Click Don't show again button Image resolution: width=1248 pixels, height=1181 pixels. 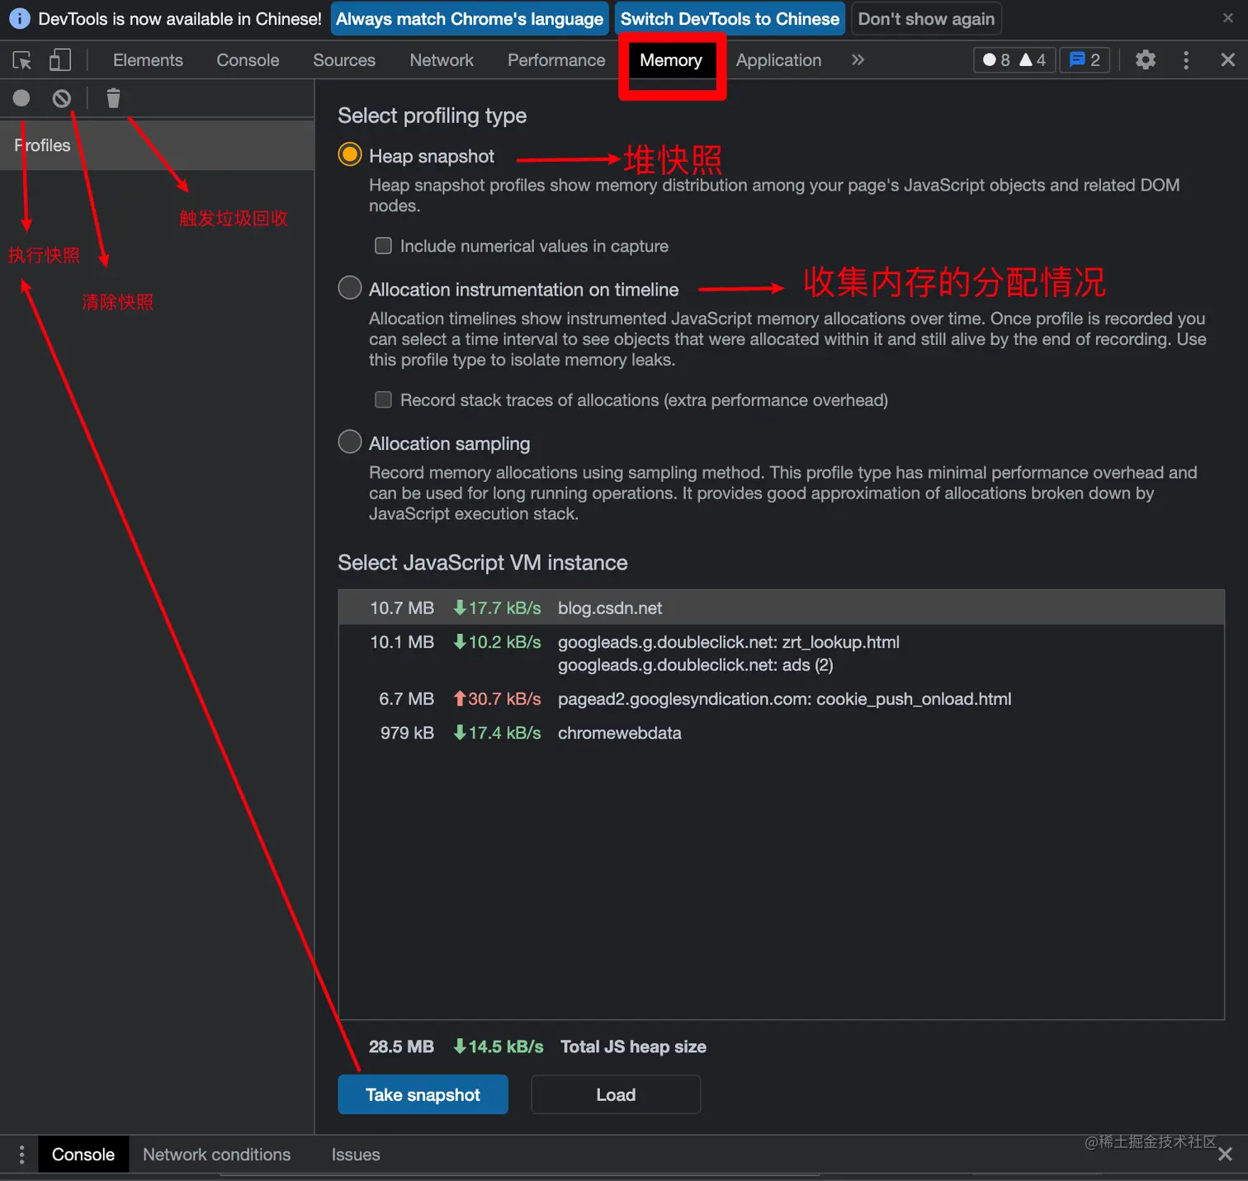tap(926, 18)
